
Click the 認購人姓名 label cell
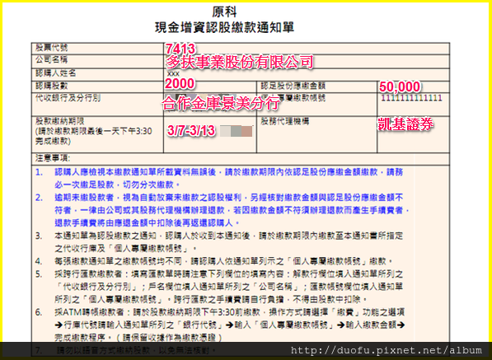(x=97, y=74)
